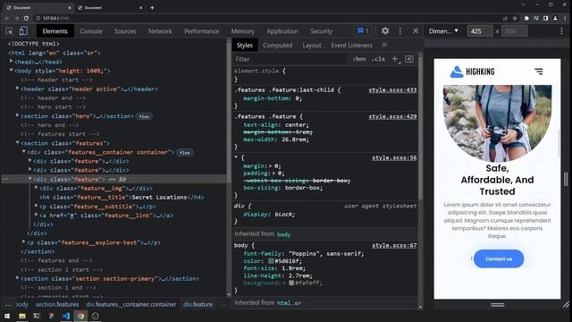Open the Extensions puzzle icon
Screen dimensions: 572x322
tap(526, 18)
